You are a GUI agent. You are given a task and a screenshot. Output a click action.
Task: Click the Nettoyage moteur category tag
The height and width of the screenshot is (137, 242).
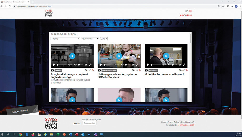pyautogui.click(x=109, y=70)
